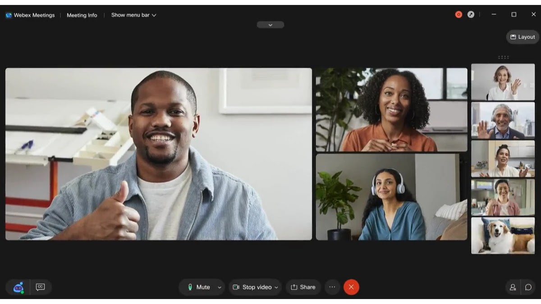Select the video of the woman in the orange shirt
541x304 pixels.
click(391, 109)
